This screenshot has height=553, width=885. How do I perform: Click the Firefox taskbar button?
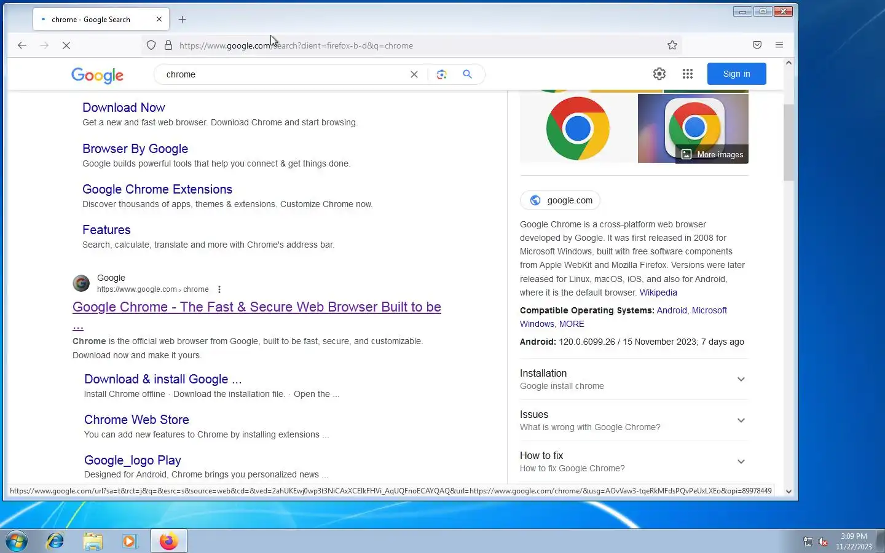169,541
